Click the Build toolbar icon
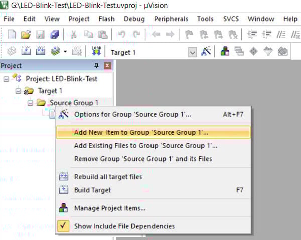The width and height of the screenshot is (301, 240). click(x=26, y=51)
